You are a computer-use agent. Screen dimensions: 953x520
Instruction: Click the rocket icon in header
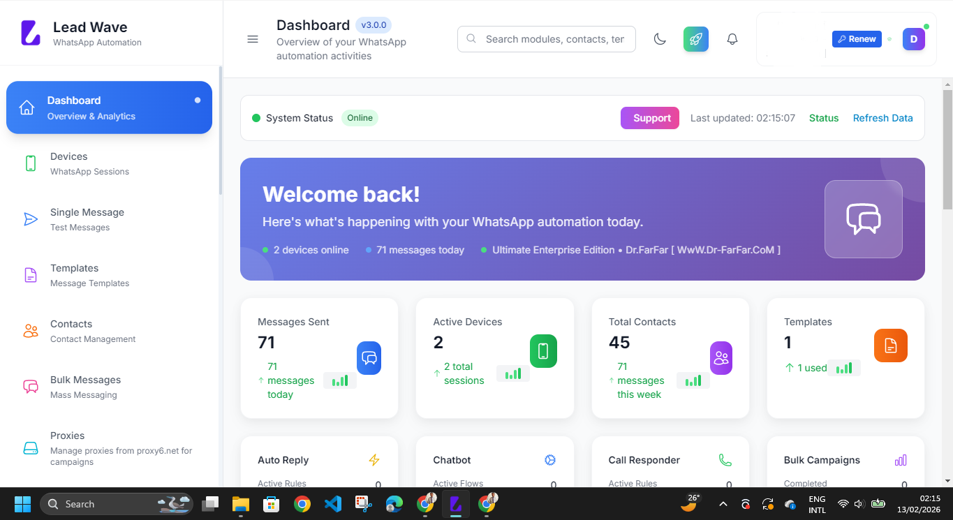[x=696, y=39]
